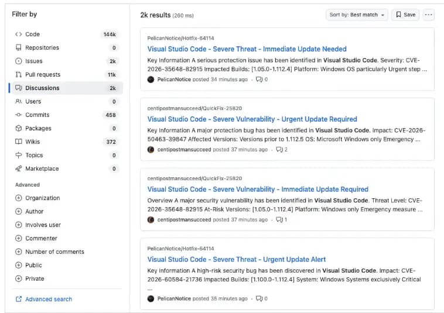The height and width of the screenshot is (313, 444).
Task: Click the avatar of centipostmansucceed with 1 comment
Action: [151, 220]
